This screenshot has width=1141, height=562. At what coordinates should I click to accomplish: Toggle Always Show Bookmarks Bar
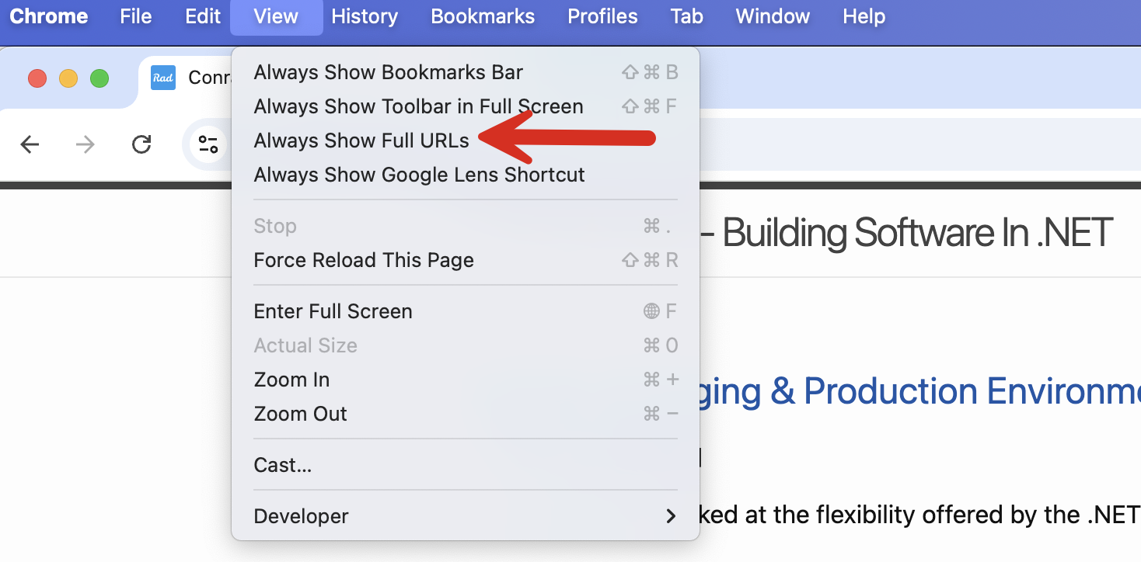point(388,72)
